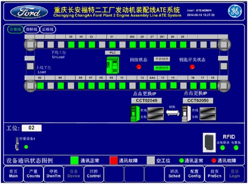248x184 pixels.
Task: Select station 25 green indicator
Action: [183, 45]
